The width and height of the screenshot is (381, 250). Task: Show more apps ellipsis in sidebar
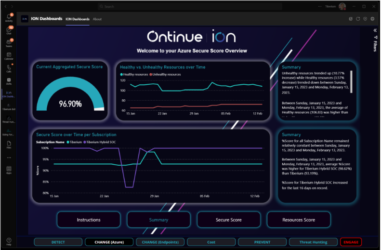pyautogui.click(x=9, y=158)
